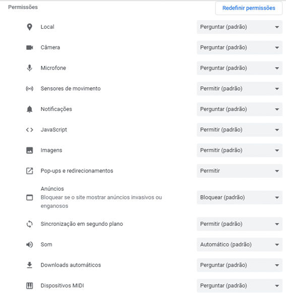Expand the Pop-ups e redirecionamentos dropdown
The width and height of the screenshot is (286, 296).
[240, 171]
